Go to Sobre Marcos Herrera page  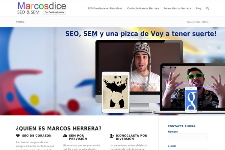coord(177,8)
